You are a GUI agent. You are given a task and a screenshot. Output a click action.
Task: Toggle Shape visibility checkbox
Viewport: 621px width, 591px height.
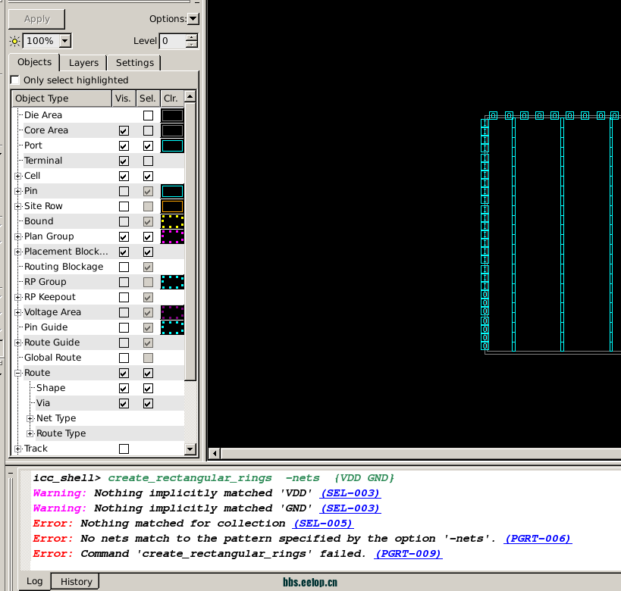click(124, 389)
